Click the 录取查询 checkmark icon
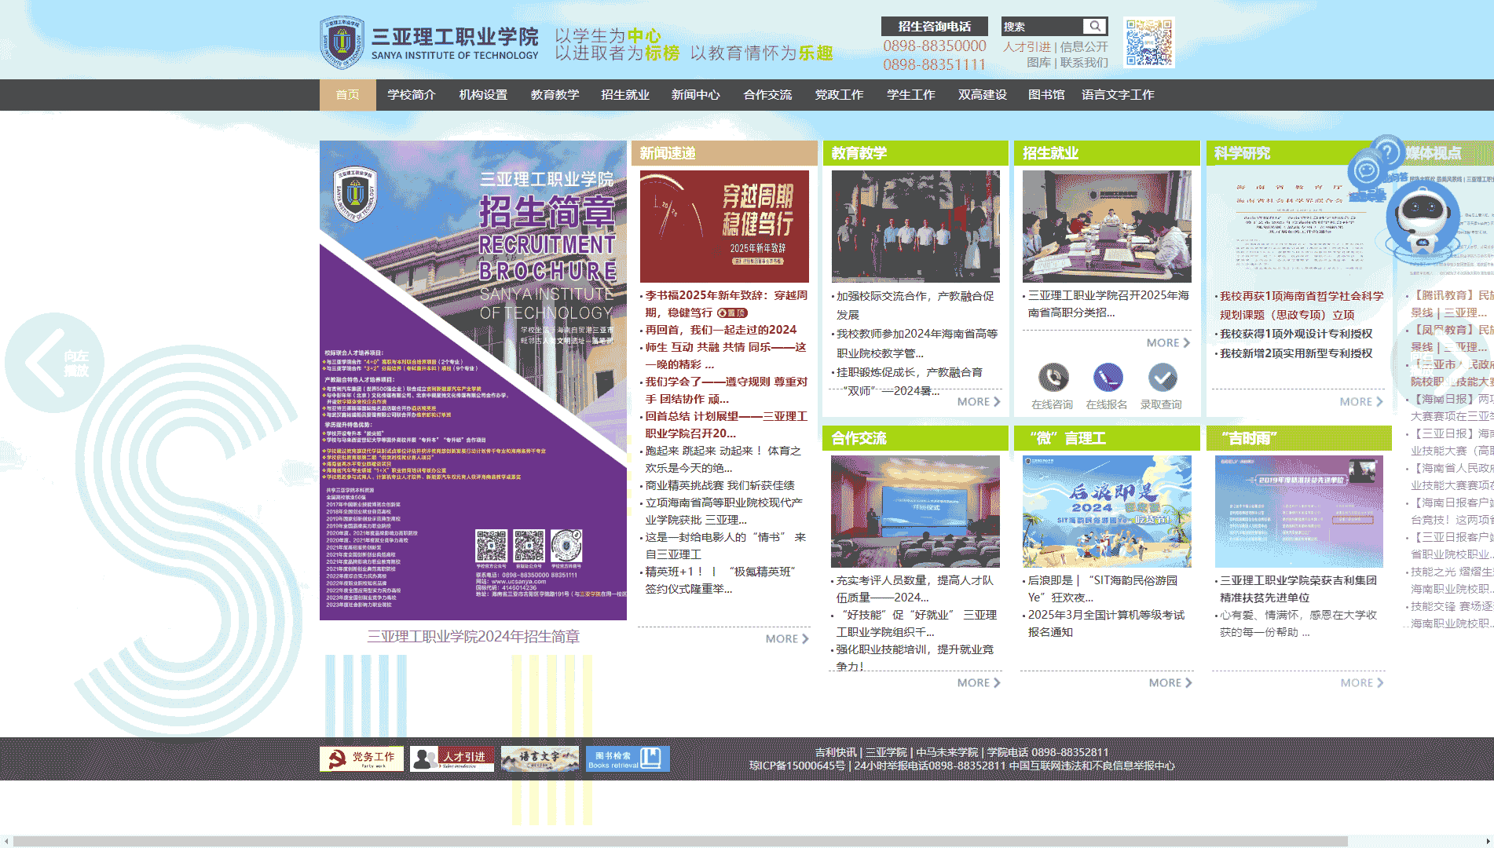1494x848 pixels. tap(1163, 378)
